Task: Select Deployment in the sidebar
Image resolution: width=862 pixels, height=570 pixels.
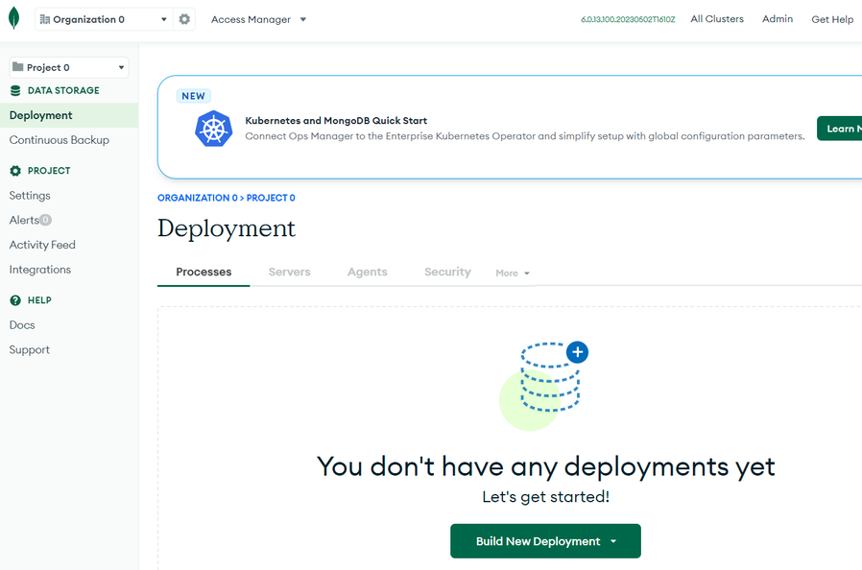Action: [x=69, y=115]
